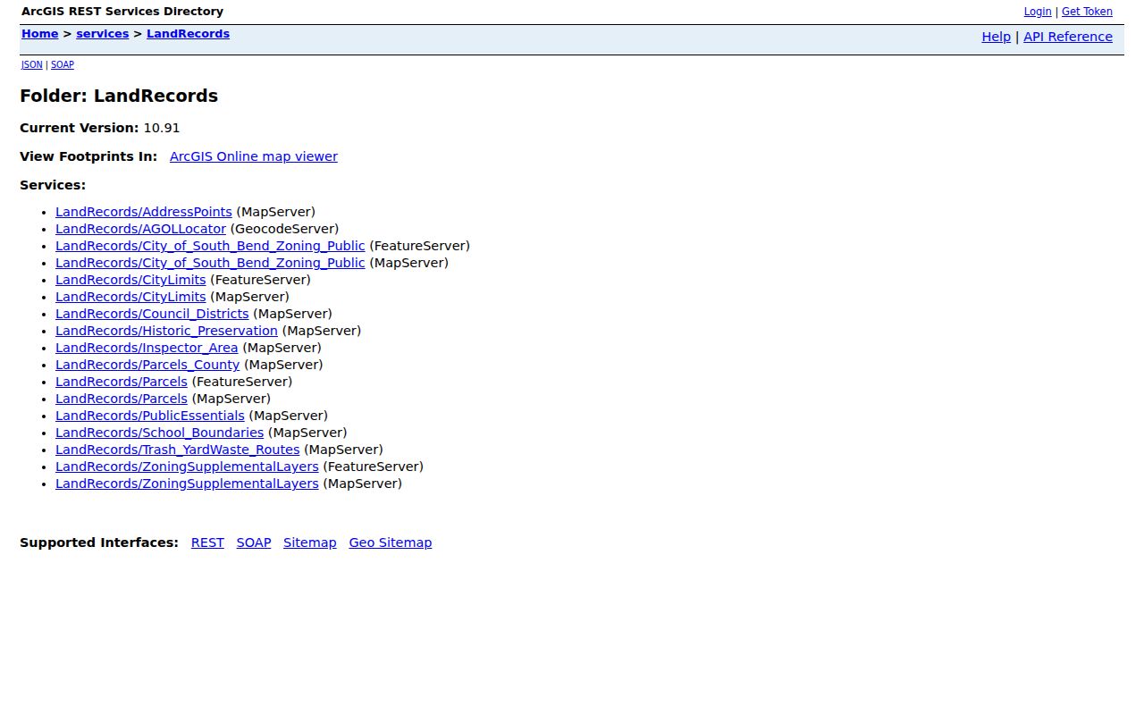The height and width of the screenshot is (715, 1144).
Task: Open the LandRecords/Historic_Preservation service
Action: click(x=166, y=331)
